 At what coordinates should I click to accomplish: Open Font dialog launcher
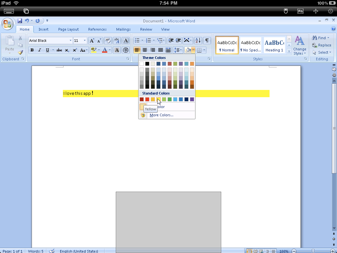coord(128,59)
